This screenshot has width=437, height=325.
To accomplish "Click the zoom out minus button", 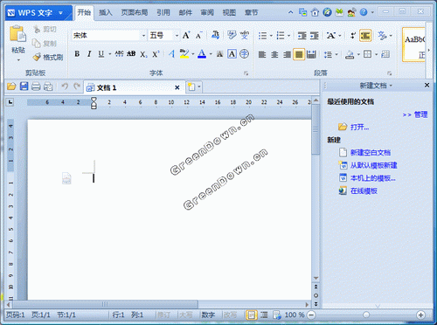I will [x=311, y=315].
